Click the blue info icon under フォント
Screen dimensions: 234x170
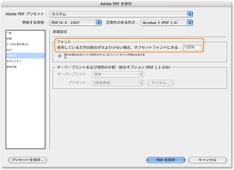tap(60, 56)
